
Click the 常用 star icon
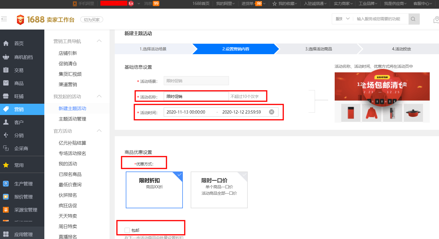6,165
